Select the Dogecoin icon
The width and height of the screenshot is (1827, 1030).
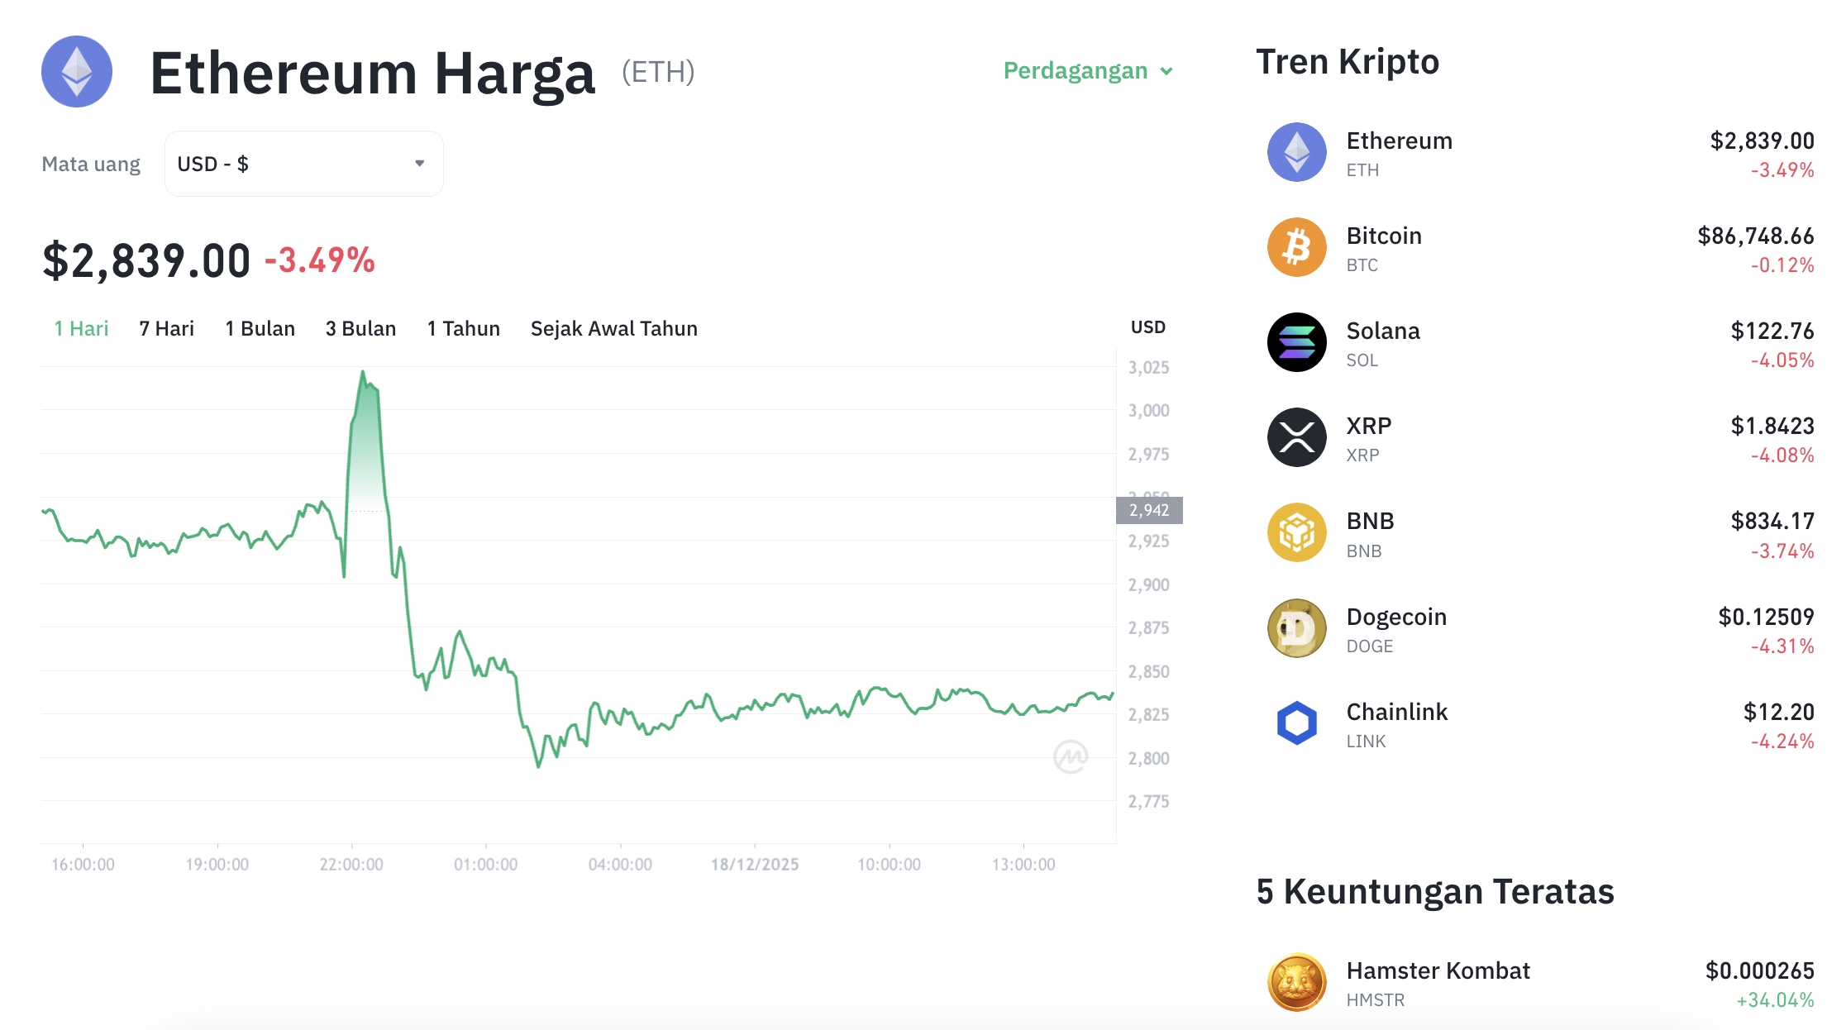pos(1296,627)
